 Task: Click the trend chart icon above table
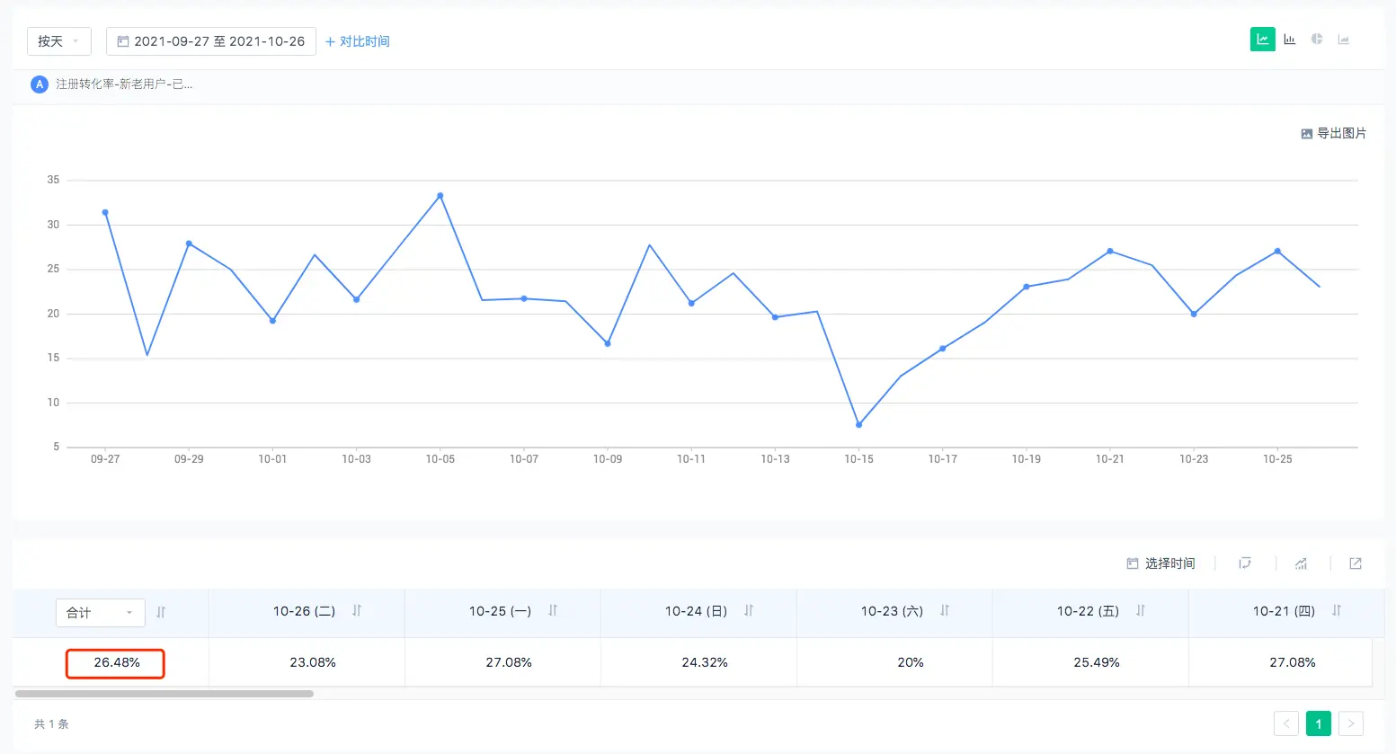pyautogui.click(x=1301, y=563)
